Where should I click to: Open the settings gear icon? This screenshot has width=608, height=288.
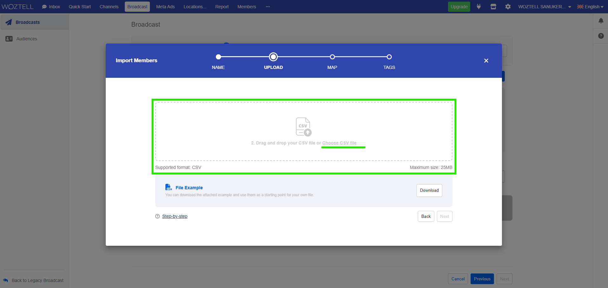508,6
